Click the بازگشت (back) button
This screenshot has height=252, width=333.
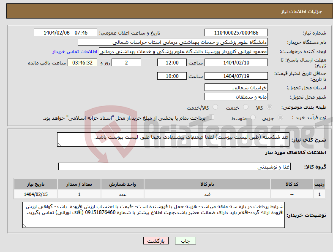(156, 241)
